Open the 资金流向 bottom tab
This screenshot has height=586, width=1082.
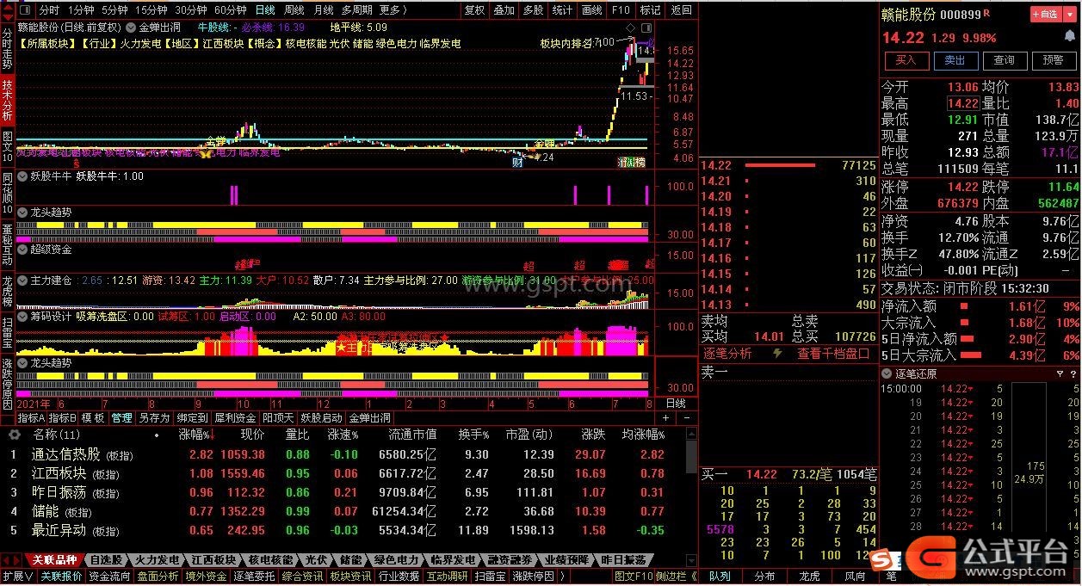pos(110,577)
